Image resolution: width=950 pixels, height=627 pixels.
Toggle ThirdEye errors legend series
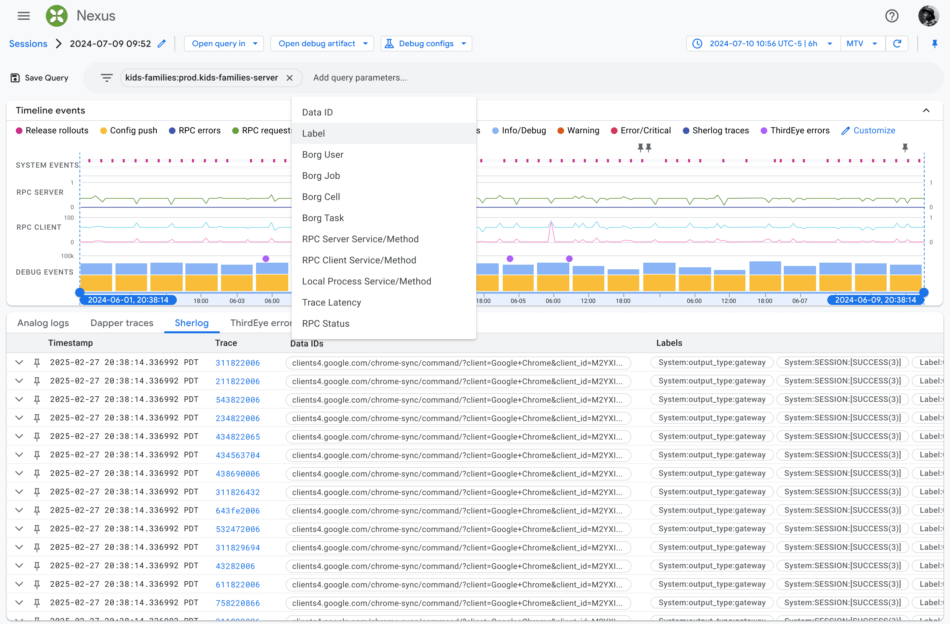(795, 130)
